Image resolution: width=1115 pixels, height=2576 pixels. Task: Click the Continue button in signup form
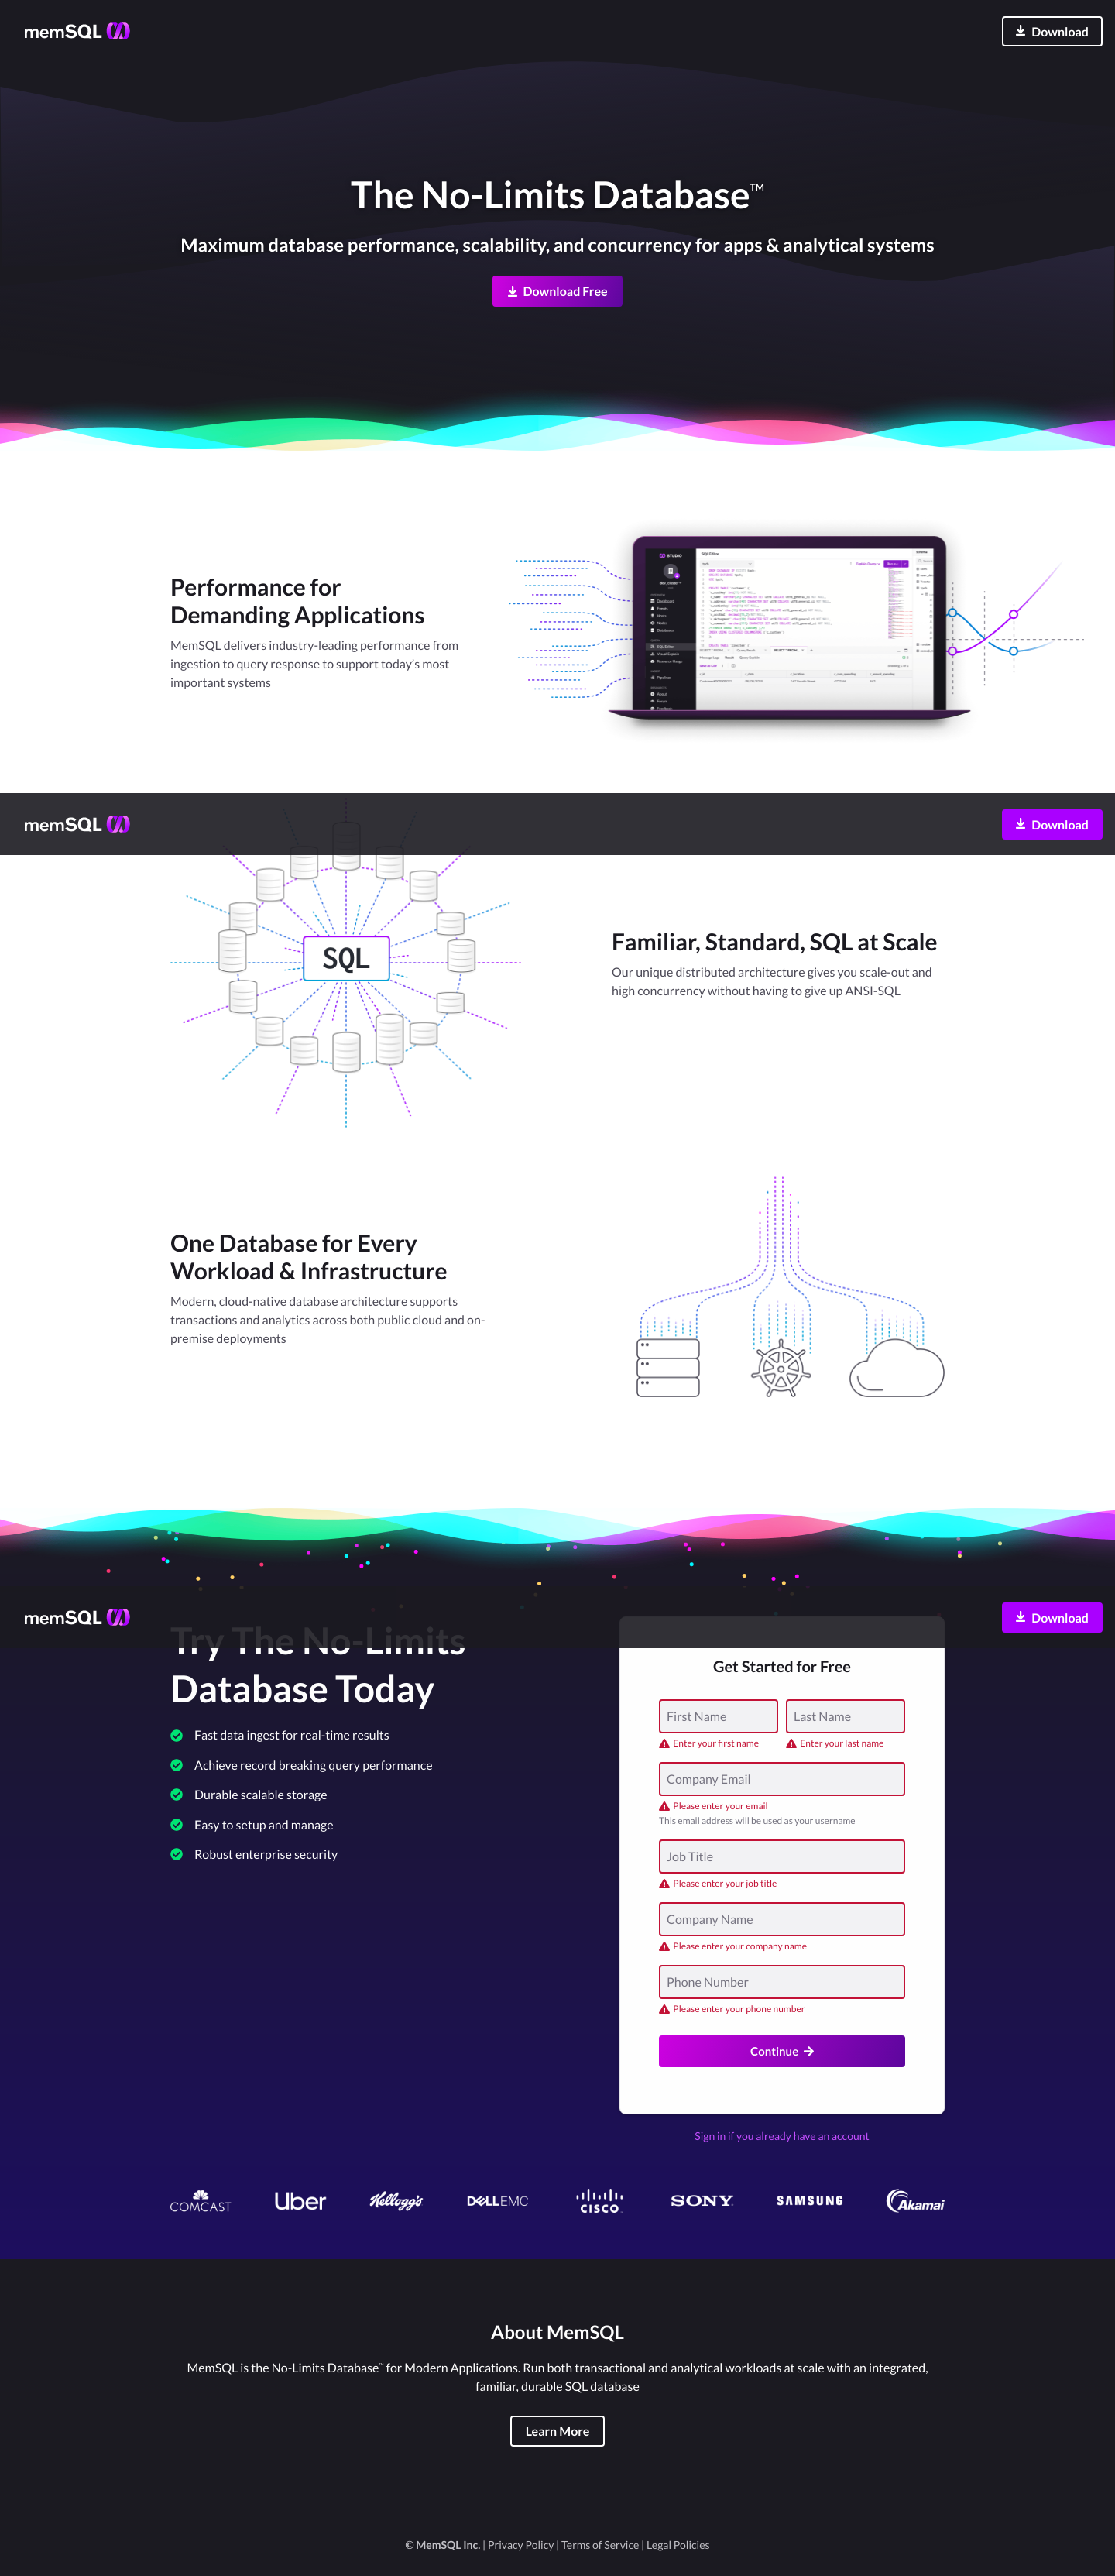(781, 2051)
